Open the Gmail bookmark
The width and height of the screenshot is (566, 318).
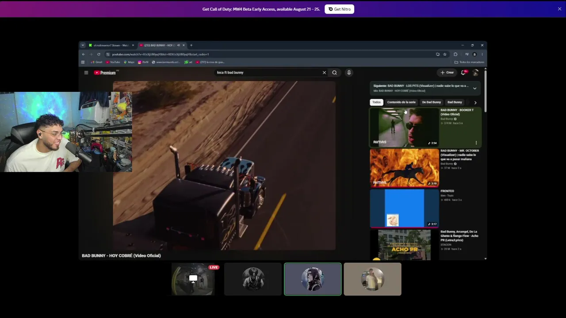coord(97,62)
